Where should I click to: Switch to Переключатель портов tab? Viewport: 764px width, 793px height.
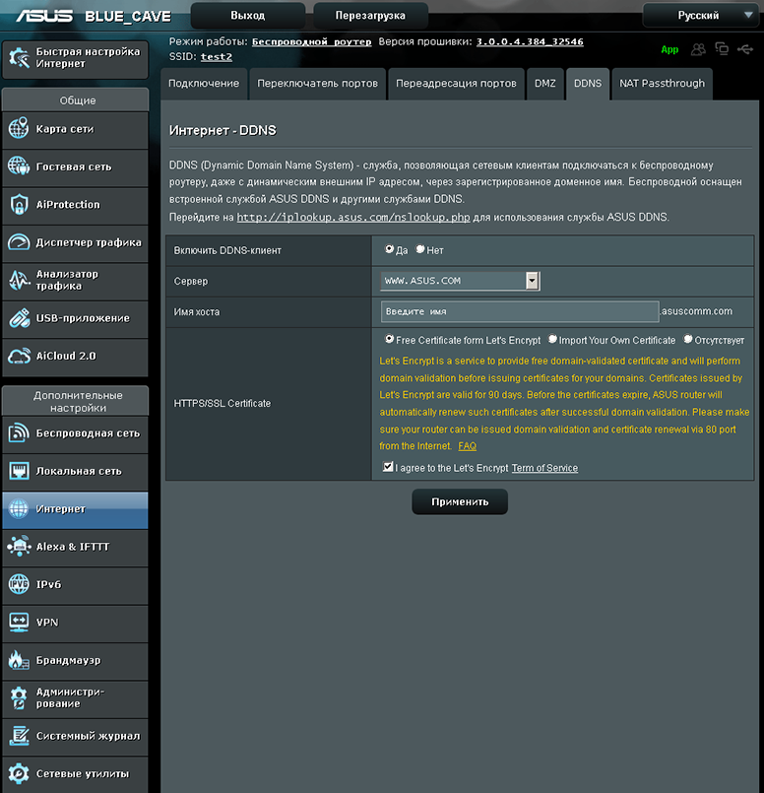[x=317, y=84]
